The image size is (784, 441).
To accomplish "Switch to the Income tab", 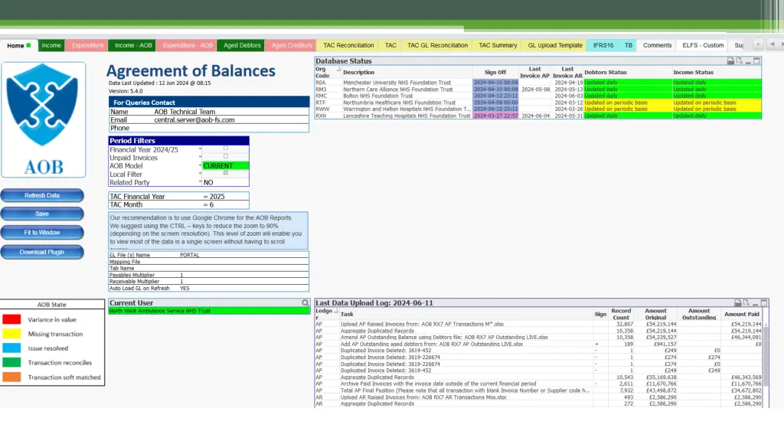I will 51,45.
